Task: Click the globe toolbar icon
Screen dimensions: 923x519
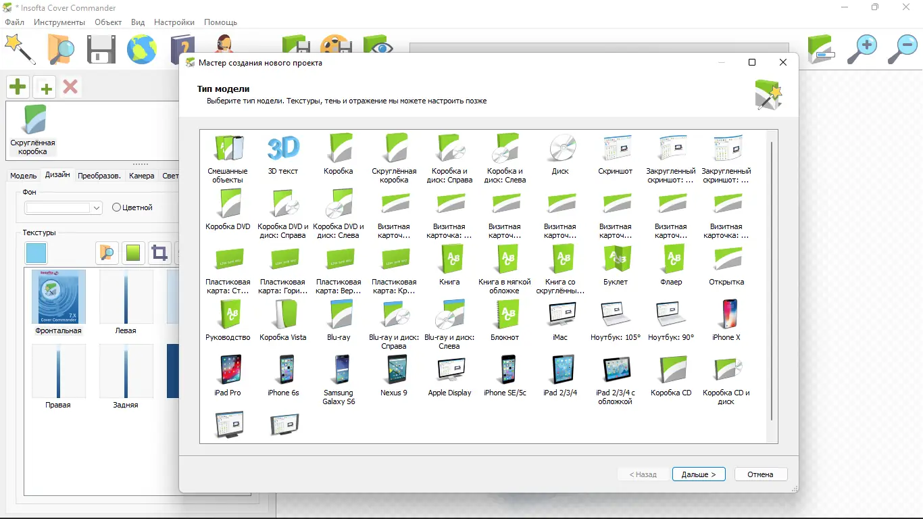Action: (x=142, y=49)
